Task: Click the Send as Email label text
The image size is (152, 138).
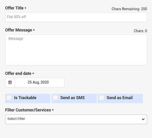Action: 119,98
